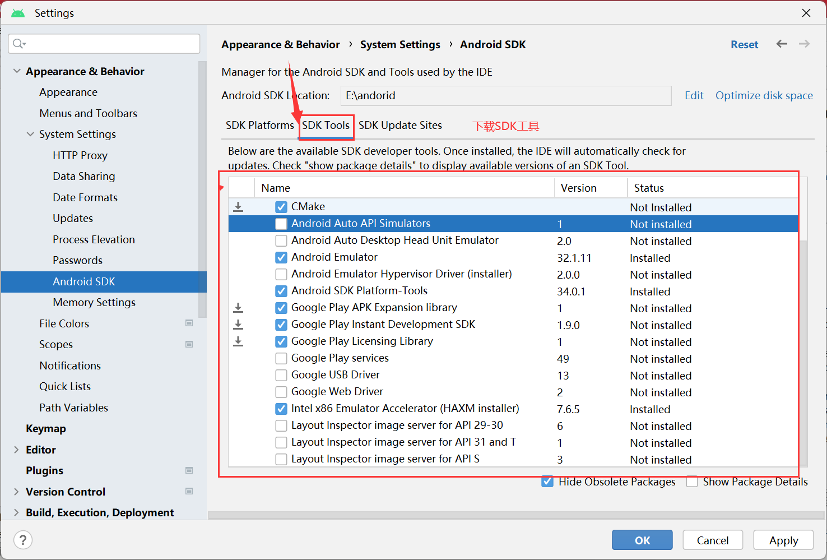This screenshot has height=560, width=827.
Task: Click the Cancel button
Action: 713,540
